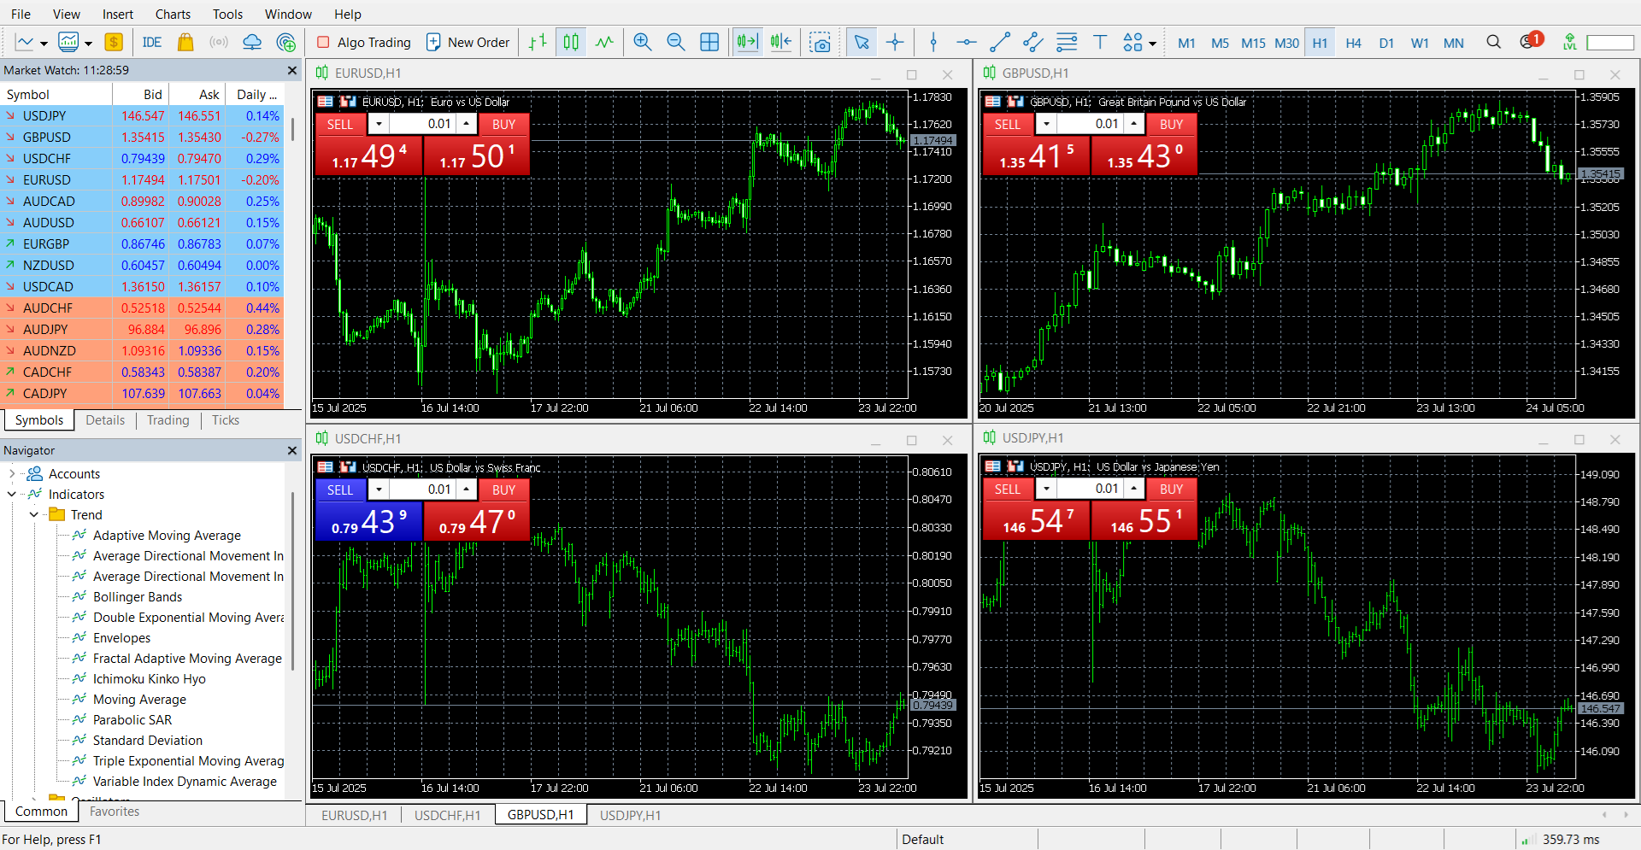The height and width of the screenshot is (850, 1641).
Task: Toggle chart shift
Action: tap(780, 42)
